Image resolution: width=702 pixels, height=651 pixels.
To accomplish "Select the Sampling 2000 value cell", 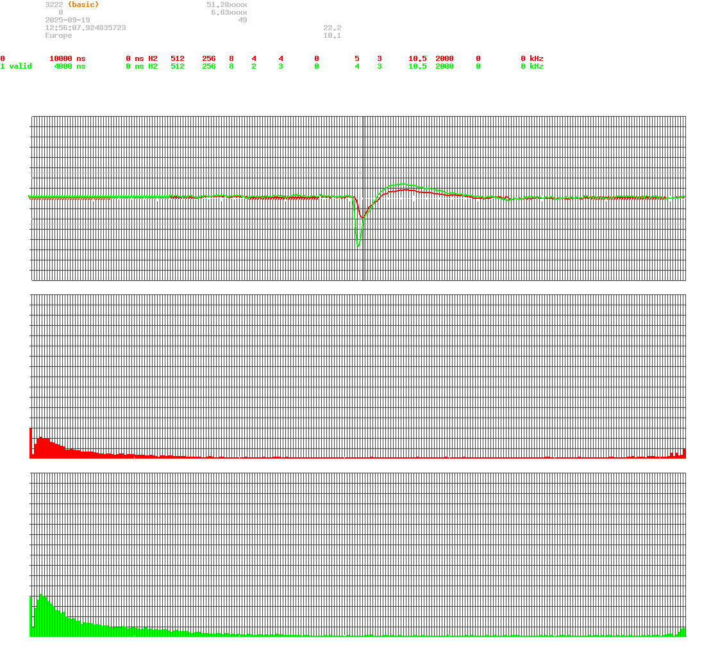I will click(444, 58).
